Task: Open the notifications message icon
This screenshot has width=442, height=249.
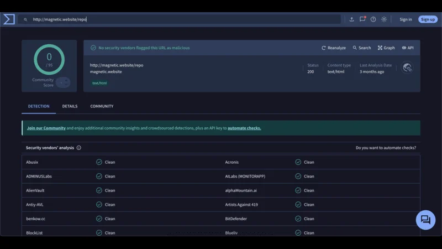Action: [362, 19]
